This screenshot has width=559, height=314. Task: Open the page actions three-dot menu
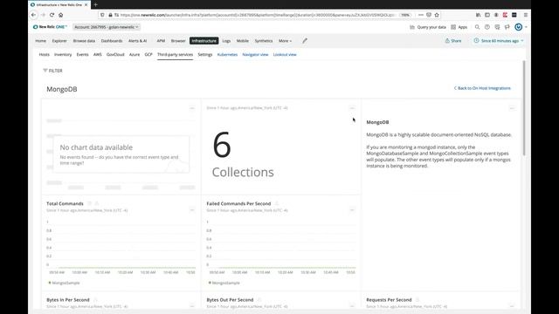(x=421, y=15)
